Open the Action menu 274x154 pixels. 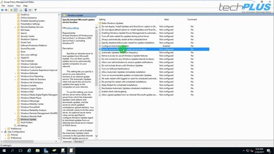tap(10, 6)
